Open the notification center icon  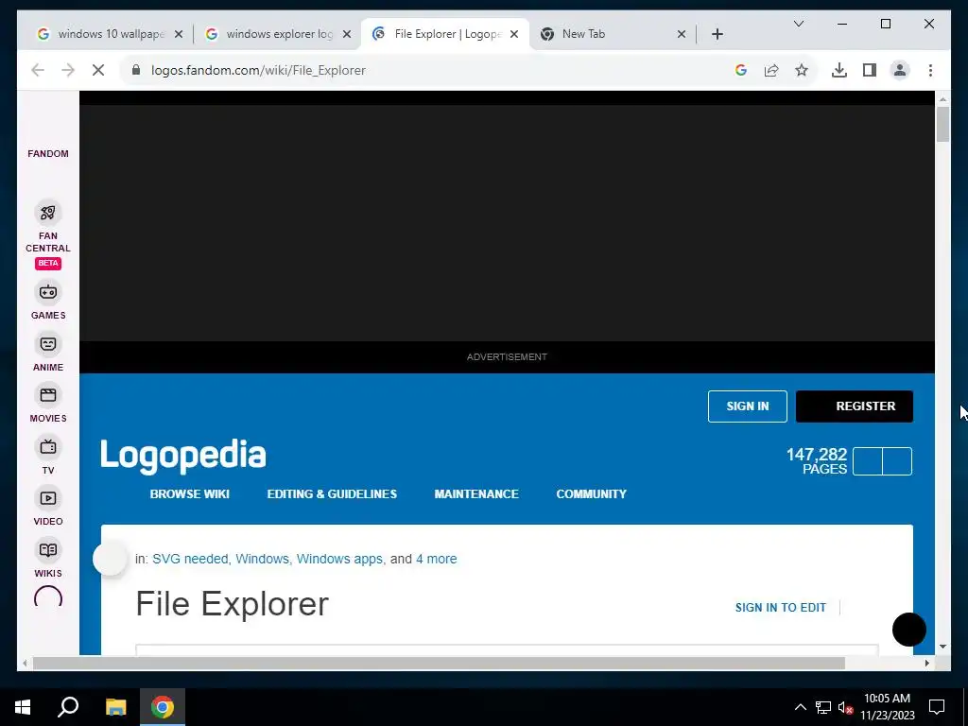tap(937, 707)
